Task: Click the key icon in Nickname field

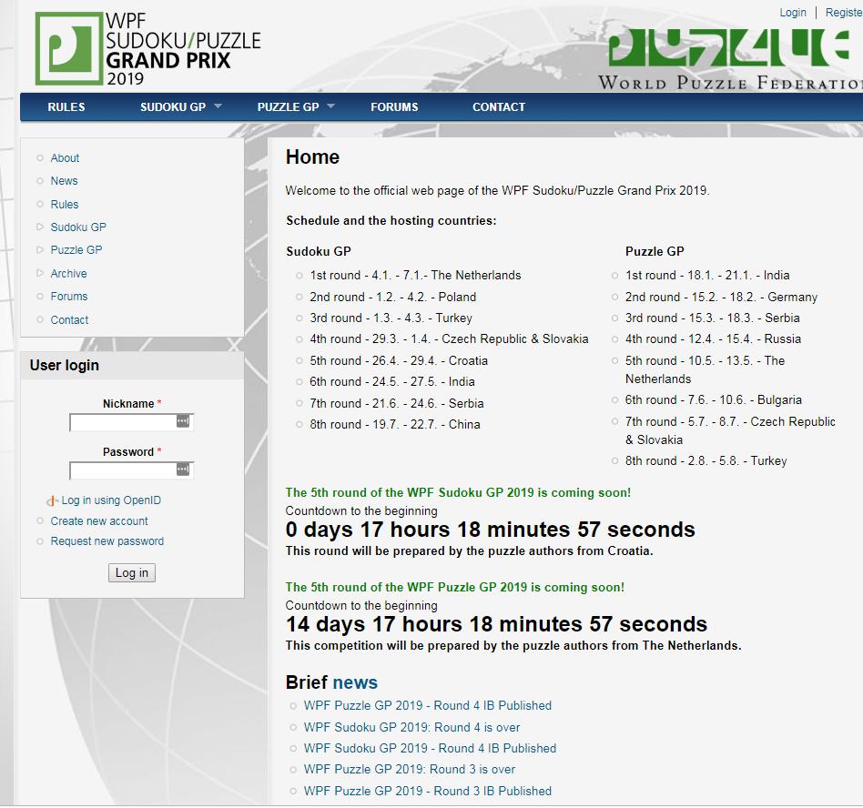Action: (x=183, y=421)
